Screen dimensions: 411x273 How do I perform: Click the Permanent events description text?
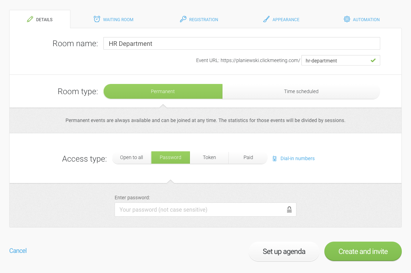point(205,120)
